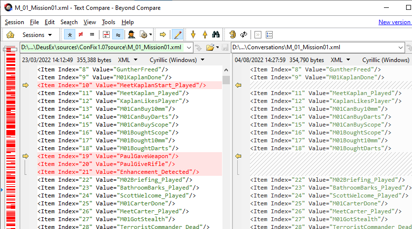Click the left pane scrollbar thumb
Image resolution: width=412 pixels, height=229 pixels.
[x=226, y=80]
